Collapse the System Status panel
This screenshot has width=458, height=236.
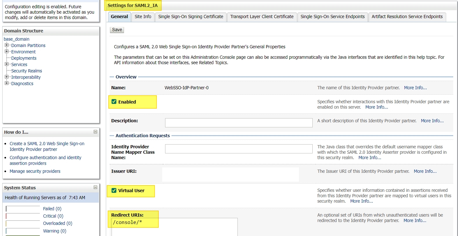pos(95,187)
